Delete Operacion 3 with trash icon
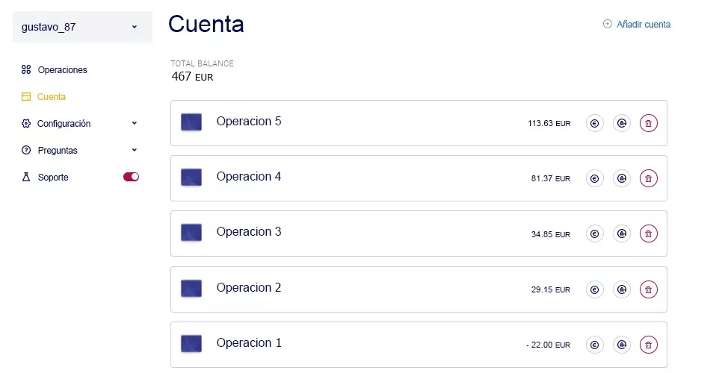 click(x=649, y=234)
